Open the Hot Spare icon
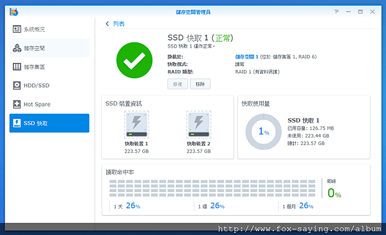Viewport: 386px width, 235px height. pos(17,104)
